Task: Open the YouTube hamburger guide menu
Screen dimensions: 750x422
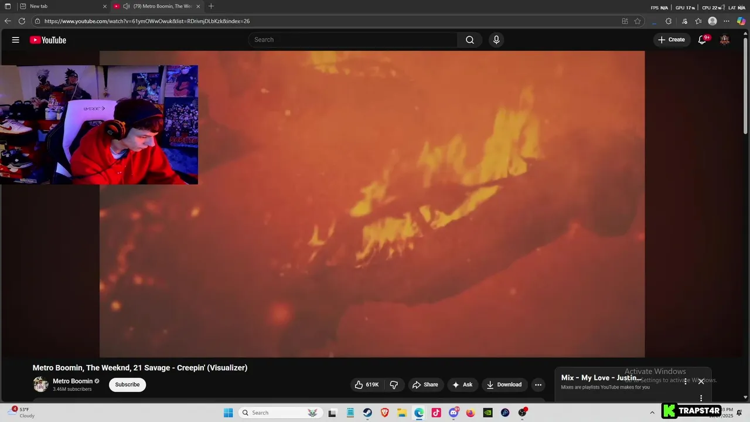Action: [16, 40]
